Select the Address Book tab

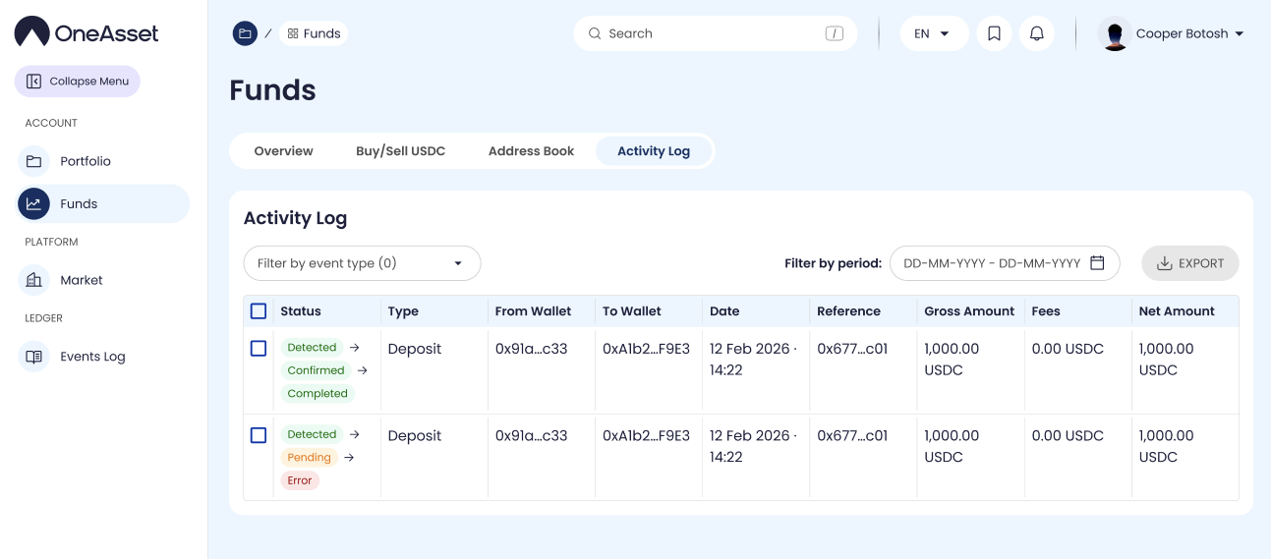[x=531, y=151]
